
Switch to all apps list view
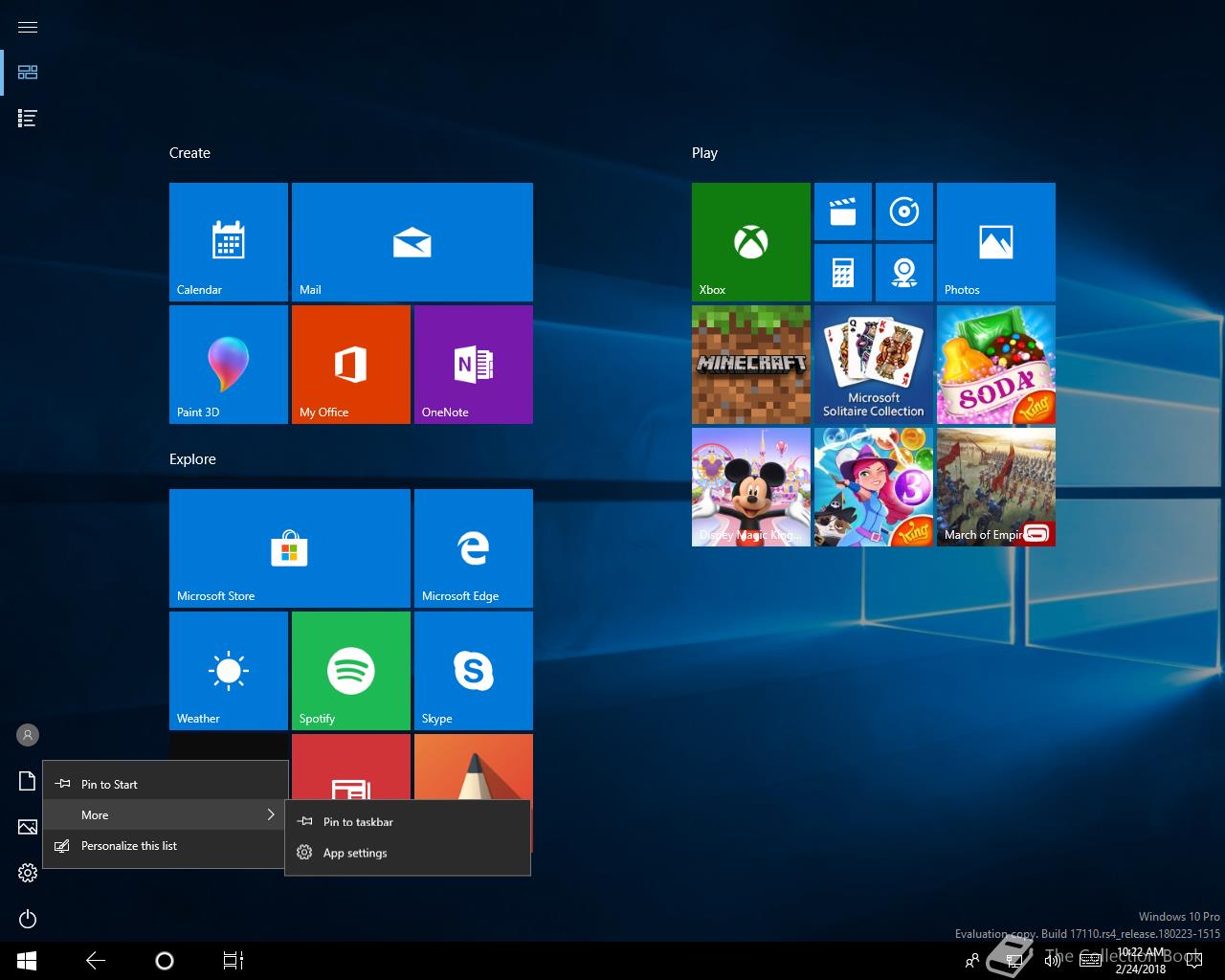coord(28,119)
